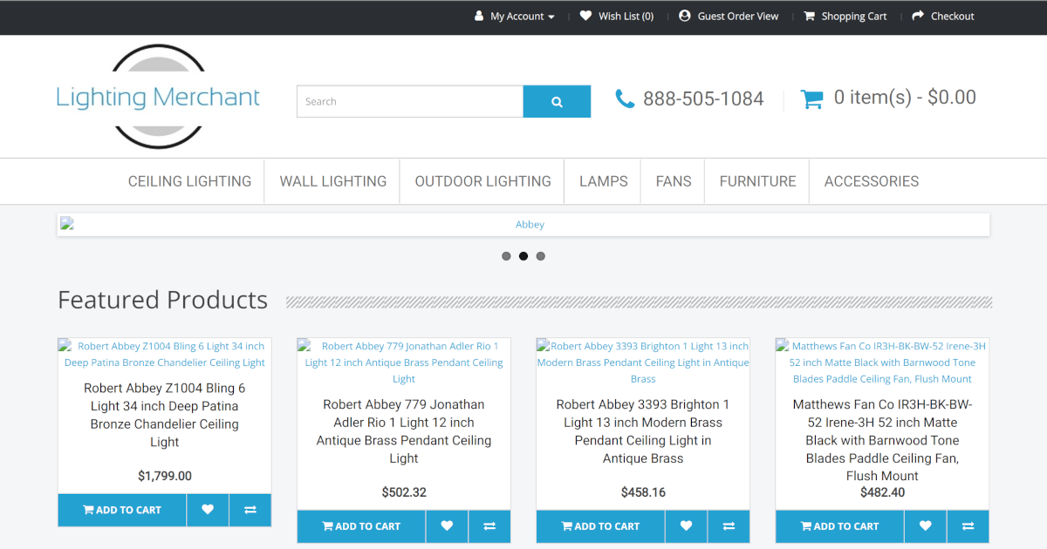Click the $1,799.00 price

point(165,476)
